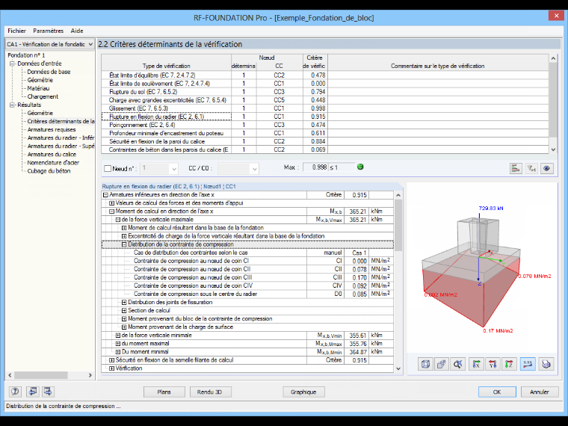
Task: Click the isometric view icon below the 3D preview
Action: pyautogui.click(x=426, y=364)
